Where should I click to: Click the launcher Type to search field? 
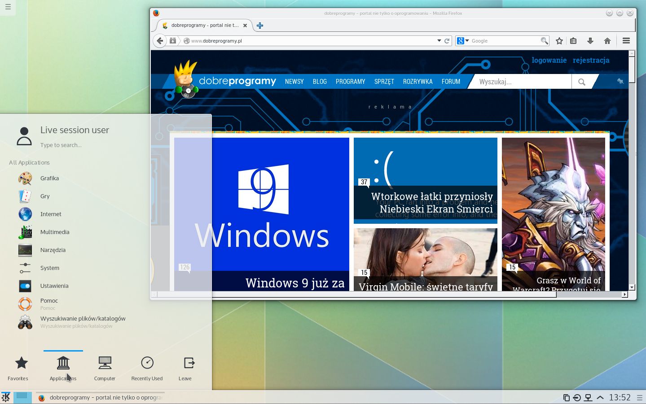click(x=61, y=145)
